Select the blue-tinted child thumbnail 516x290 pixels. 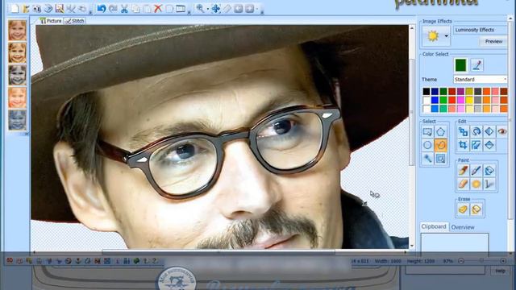(17, 120)
